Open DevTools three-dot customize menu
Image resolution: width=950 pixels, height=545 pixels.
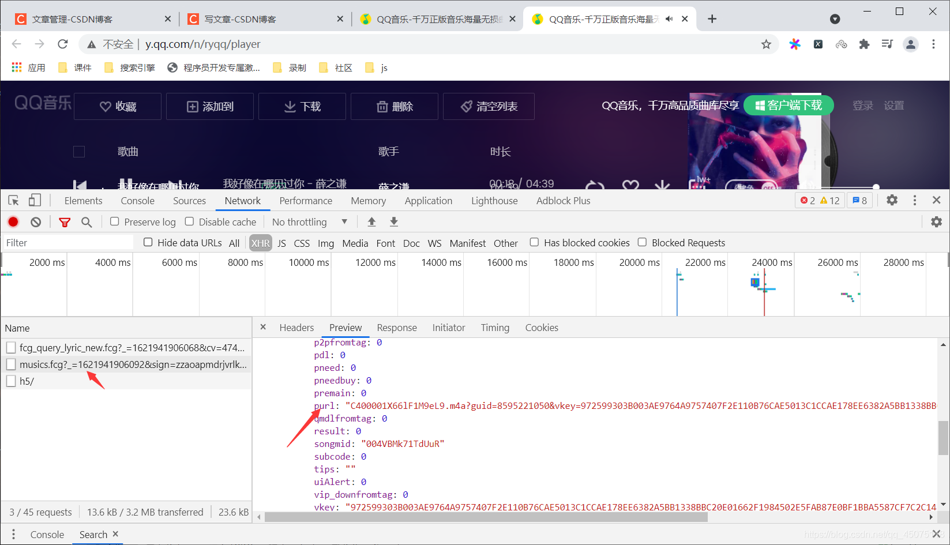914,200
